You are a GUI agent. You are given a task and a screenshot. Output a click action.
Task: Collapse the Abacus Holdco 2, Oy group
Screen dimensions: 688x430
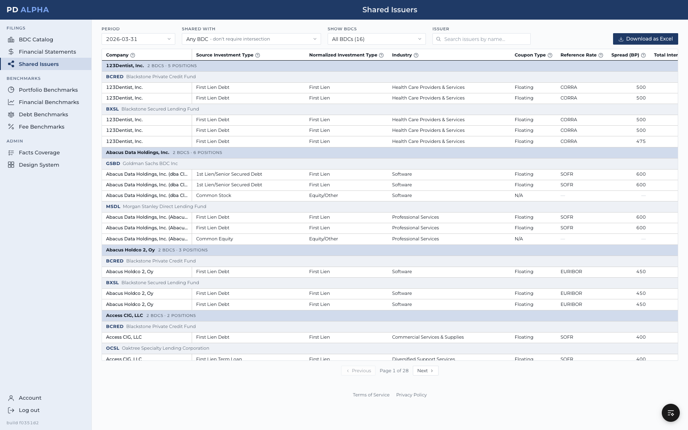click(x=389, y=250)
